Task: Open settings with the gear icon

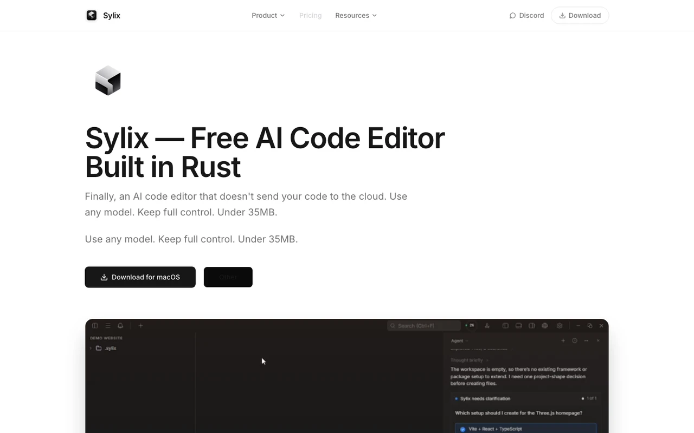Action: 559,326
